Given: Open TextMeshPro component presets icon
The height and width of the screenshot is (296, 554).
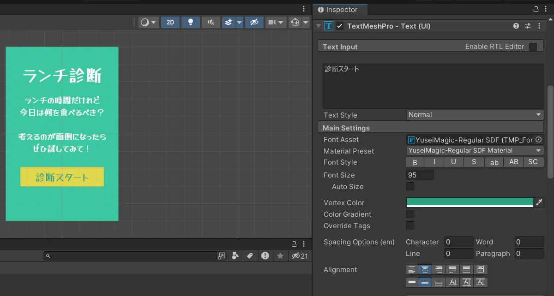Looking at the screenshot, I should click(x=528, y=26).
